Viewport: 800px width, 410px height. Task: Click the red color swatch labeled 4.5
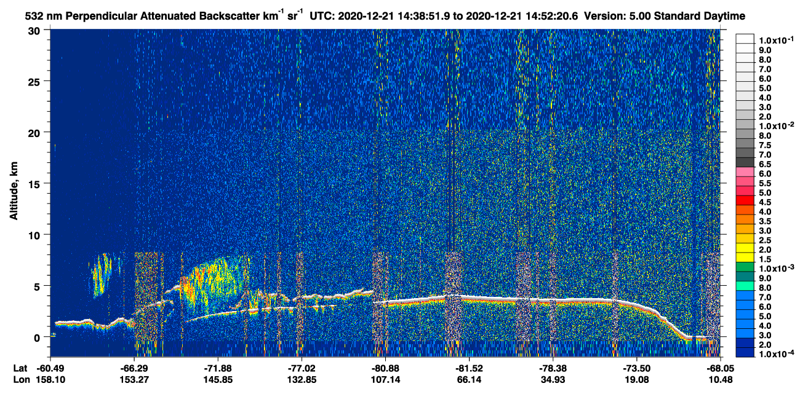click(x=745, y=202)
